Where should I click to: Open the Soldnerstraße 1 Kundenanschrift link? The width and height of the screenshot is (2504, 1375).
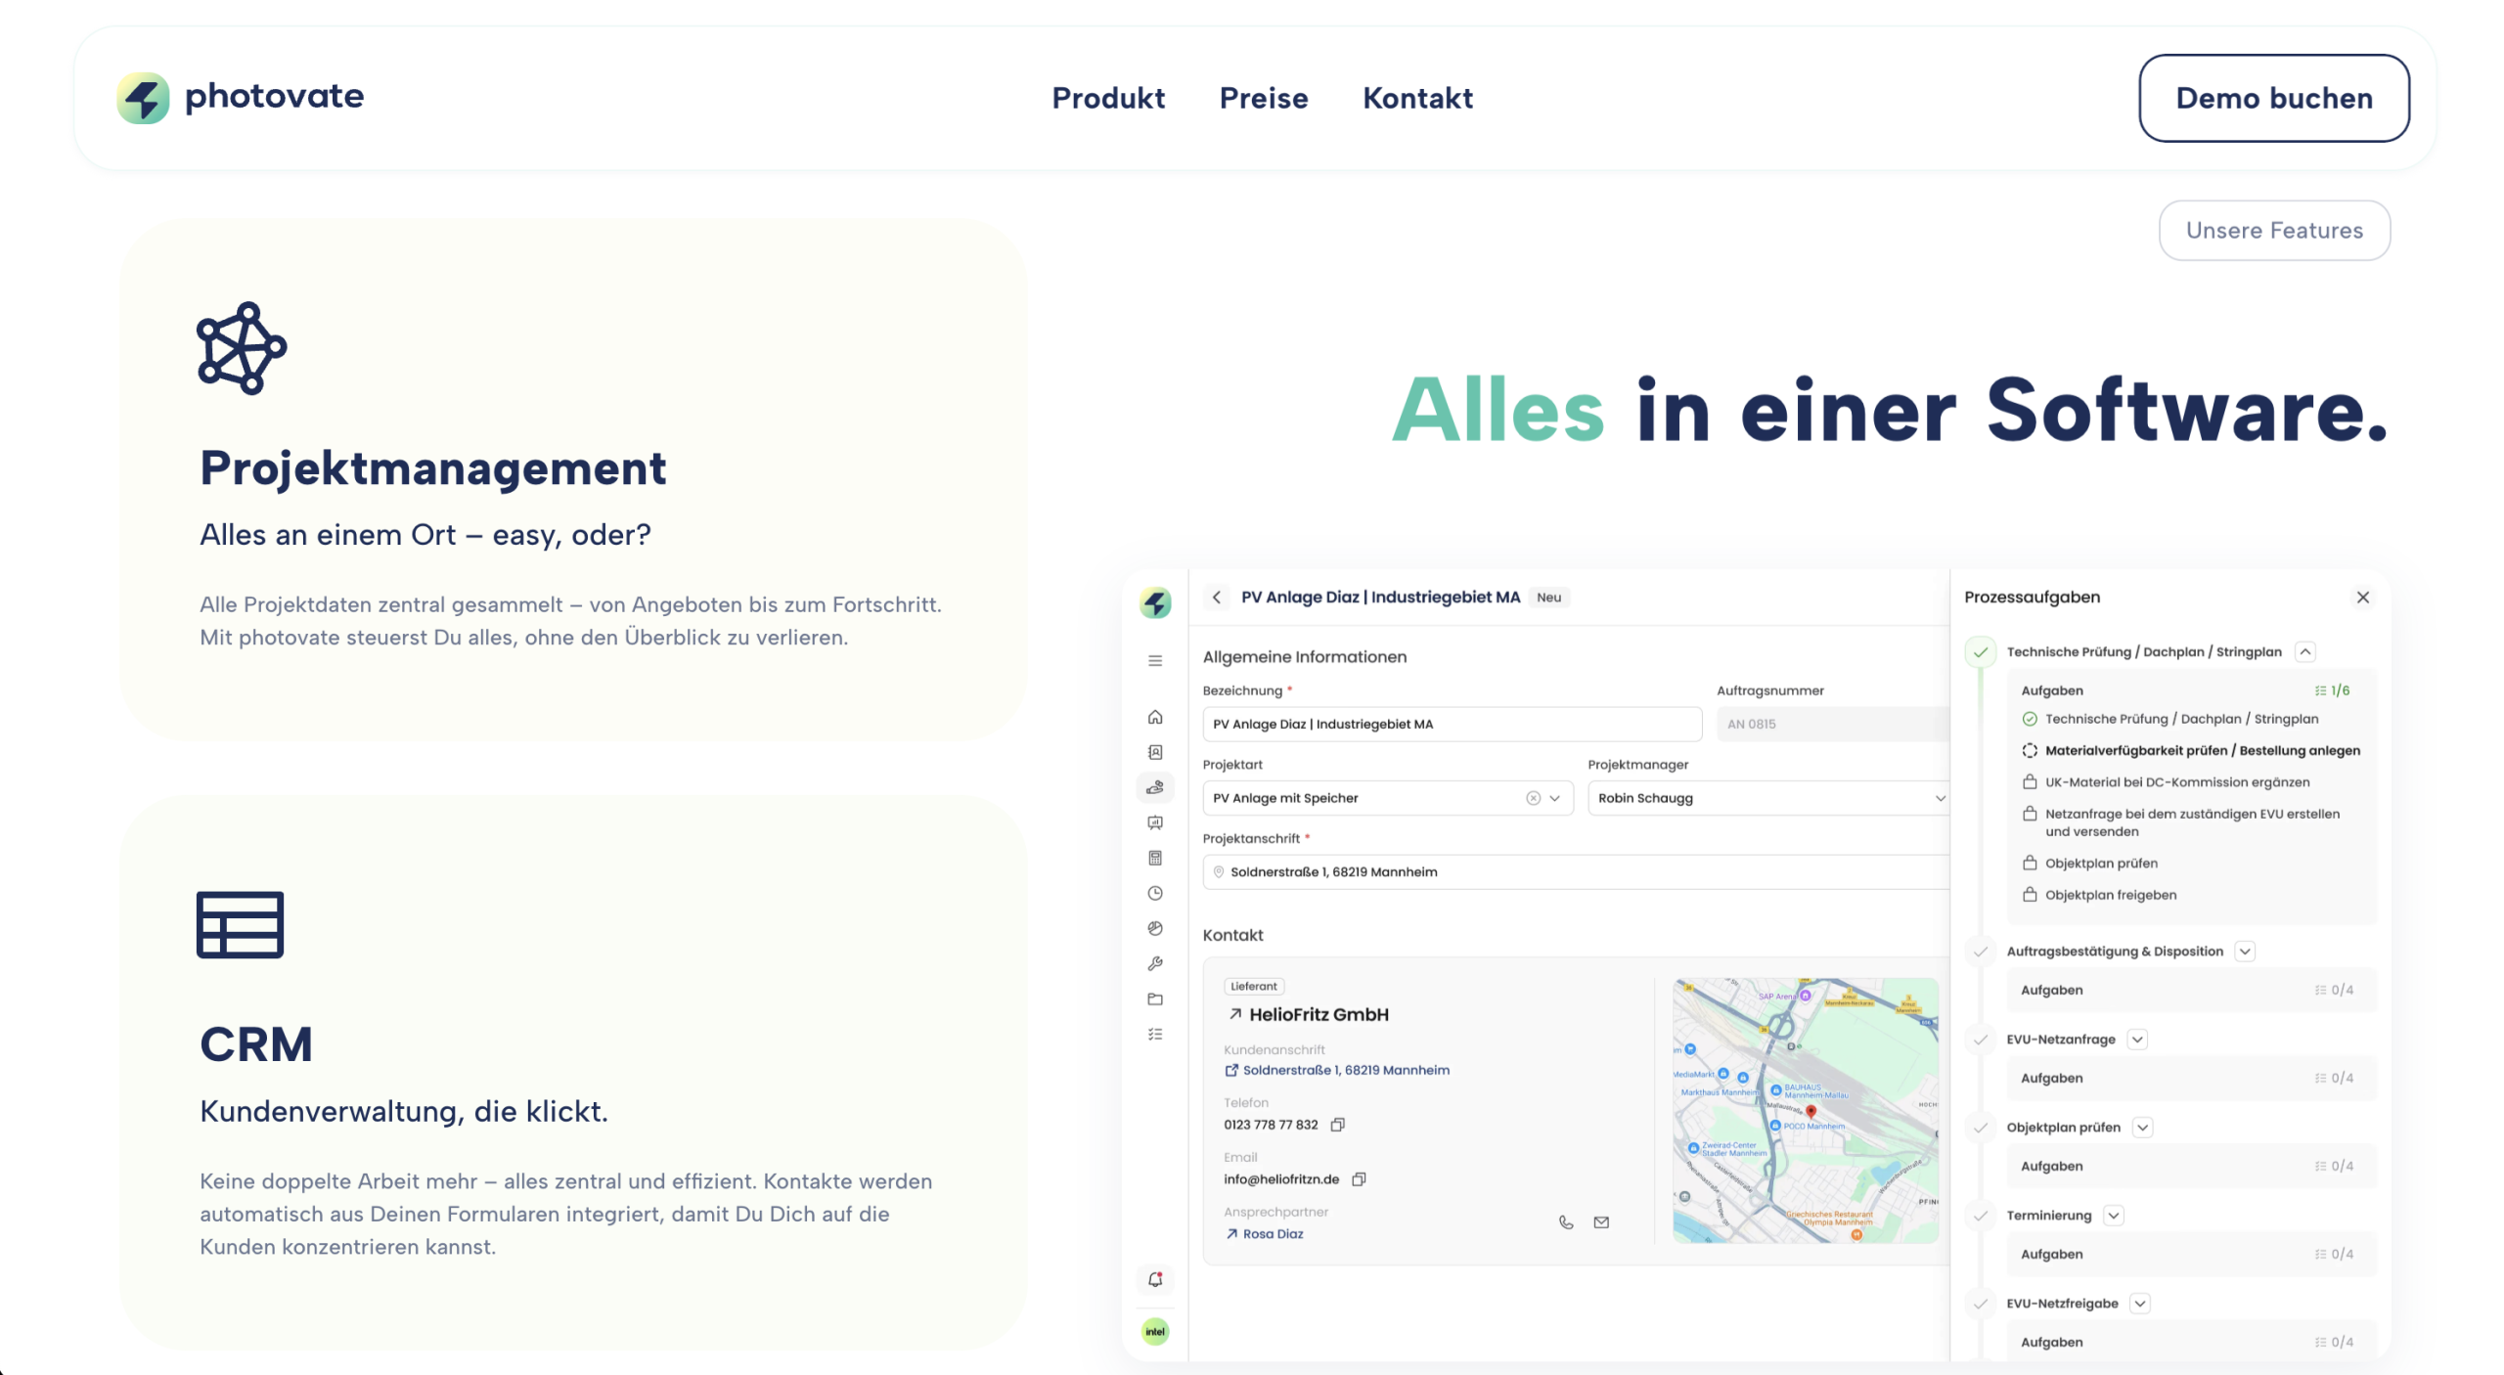[x=1345, y=1071]
